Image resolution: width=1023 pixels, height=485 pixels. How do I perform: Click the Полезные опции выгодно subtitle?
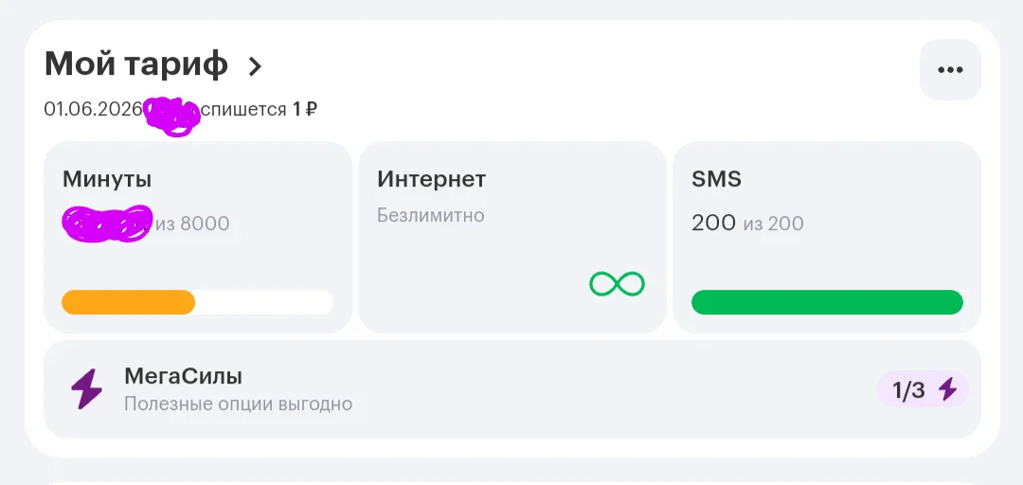tap(238, 404)
